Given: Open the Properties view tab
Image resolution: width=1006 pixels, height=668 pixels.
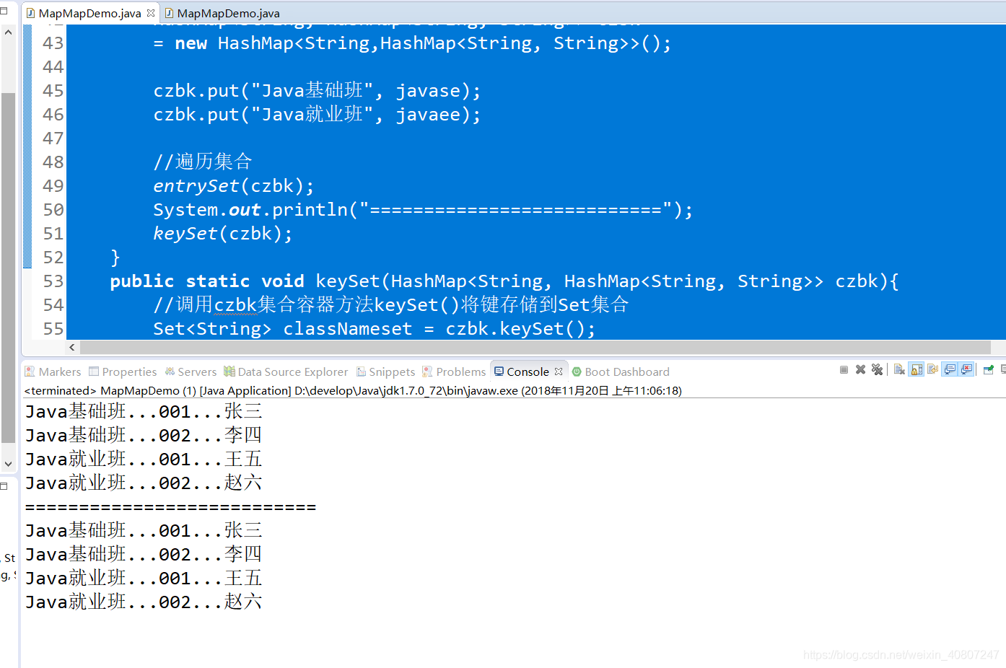Looking at the screenshot, I should 123,372.
